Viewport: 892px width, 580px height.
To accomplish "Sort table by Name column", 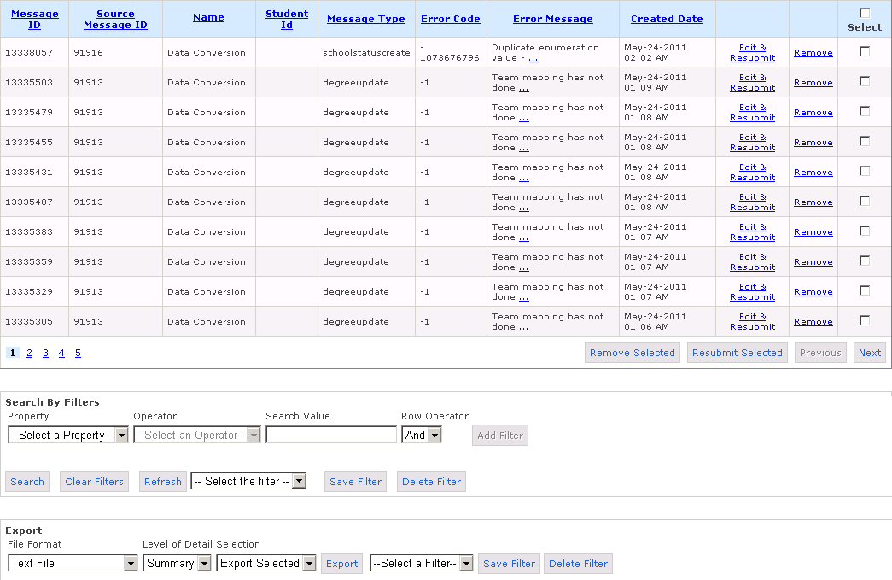I will tap(208, 17).
